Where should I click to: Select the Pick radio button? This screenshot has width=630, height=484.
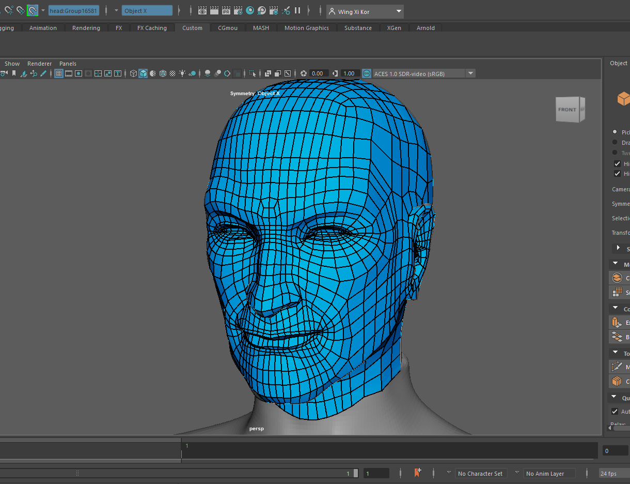click(615, 132)
